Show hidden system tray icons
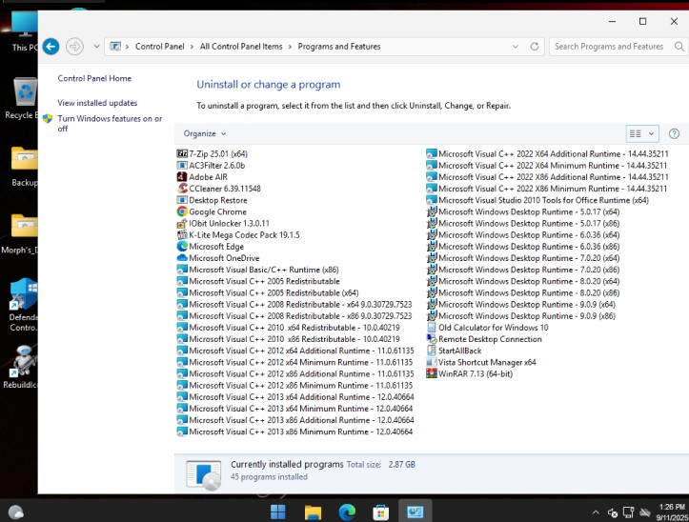 coord(596,512)
